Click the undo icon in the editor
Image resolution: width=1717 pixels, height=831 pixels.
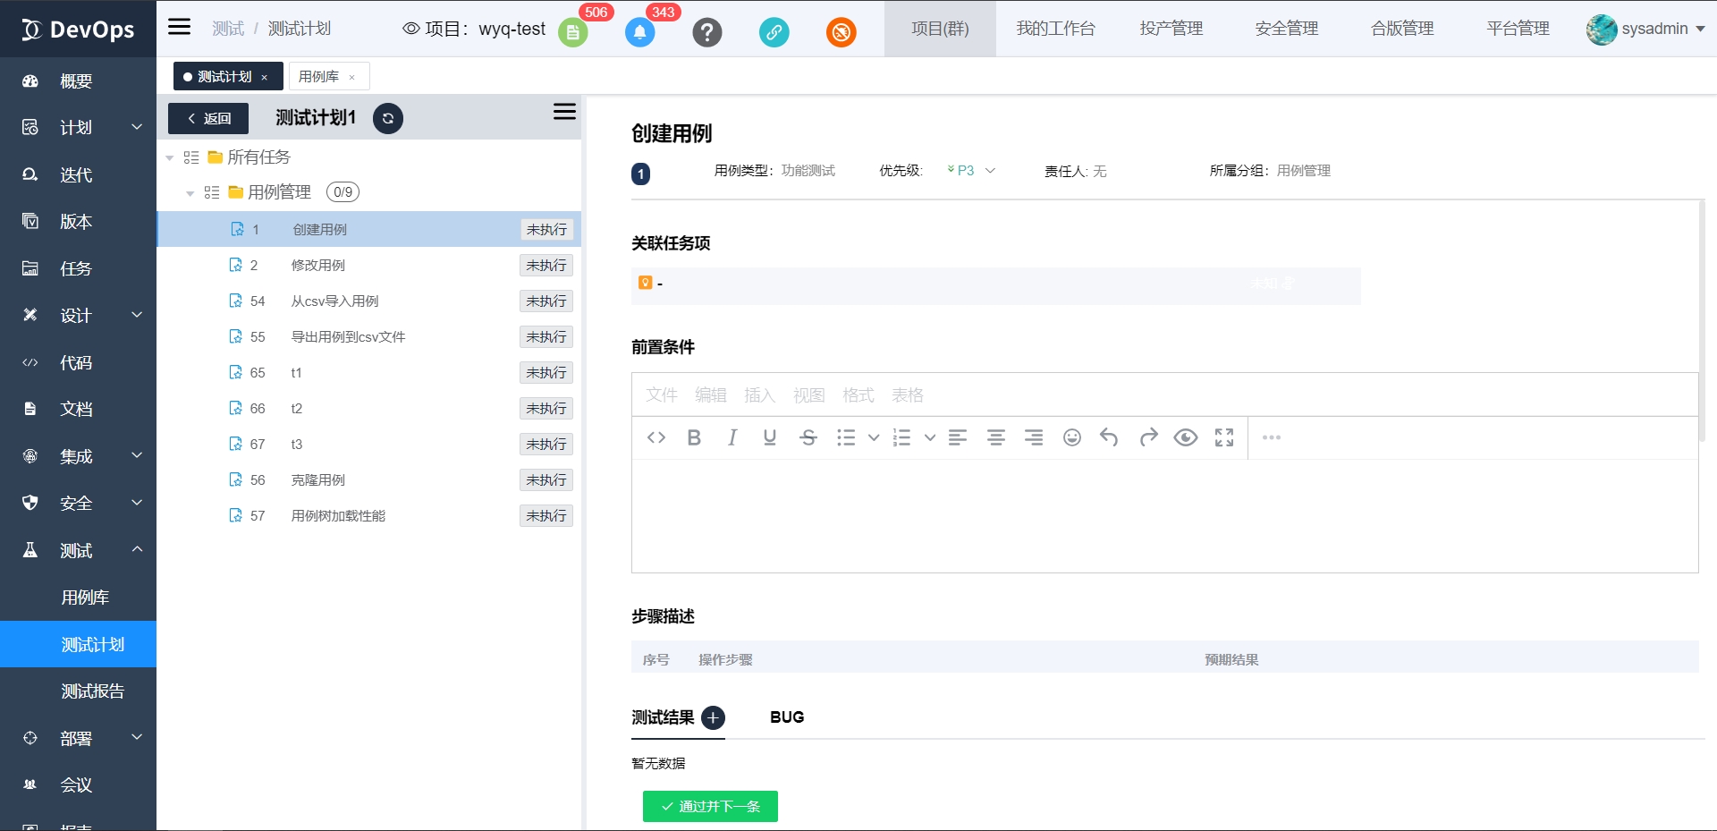pyautogui.click(x=1110, y=437)
